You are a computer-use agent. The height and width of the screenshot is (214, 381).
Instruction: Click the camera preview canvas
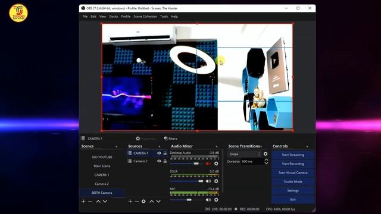(197, 77)
